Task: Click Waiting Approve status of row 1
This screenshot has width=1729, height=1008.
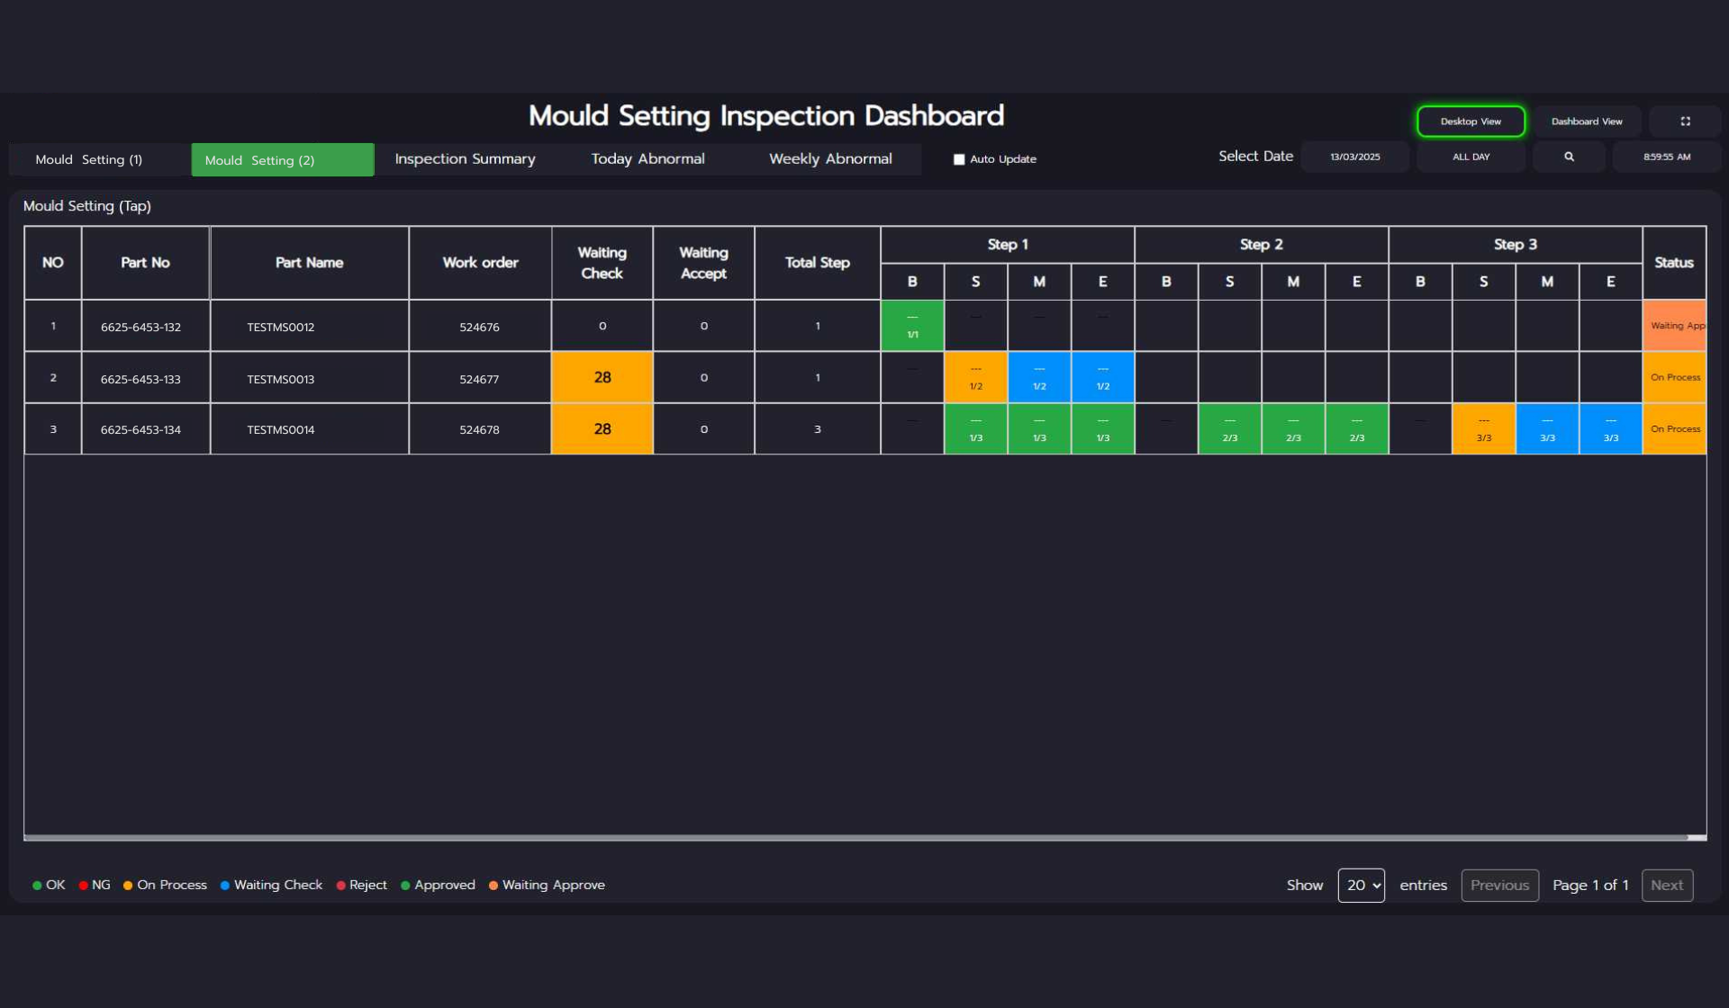Action: 1674,326
